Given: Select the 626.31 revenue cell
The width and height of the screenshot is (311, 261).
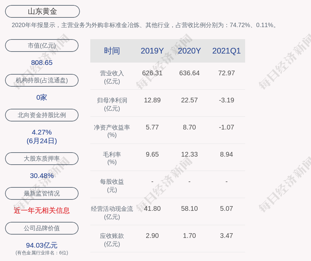Looking at the screenshot, I should pos(152,73).
